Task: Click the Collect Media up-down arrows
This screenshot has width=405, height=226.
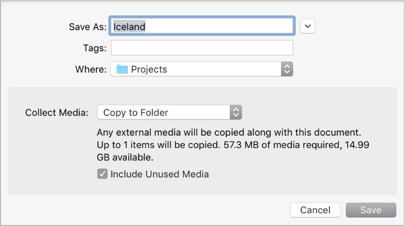Action: tap(235, 113)
